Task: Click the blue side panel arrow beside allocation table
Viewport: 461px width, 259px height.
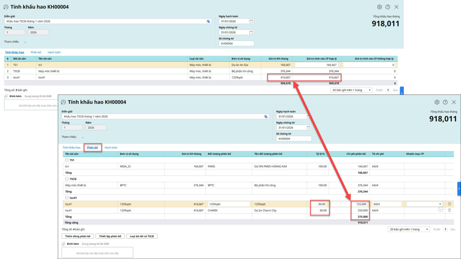Action: (459, 189)
